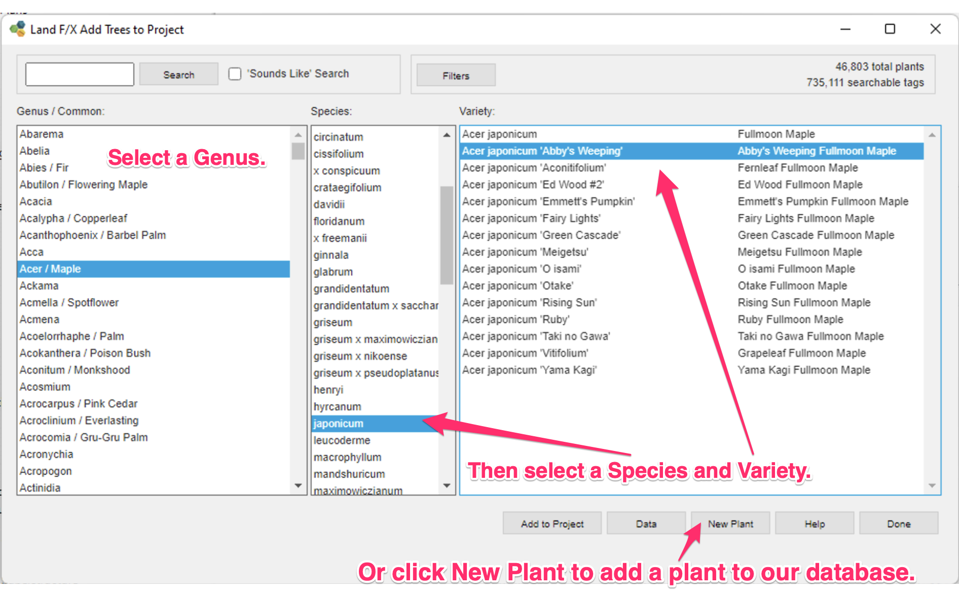
Task: Click the search text input field
Action: (80, 75)
